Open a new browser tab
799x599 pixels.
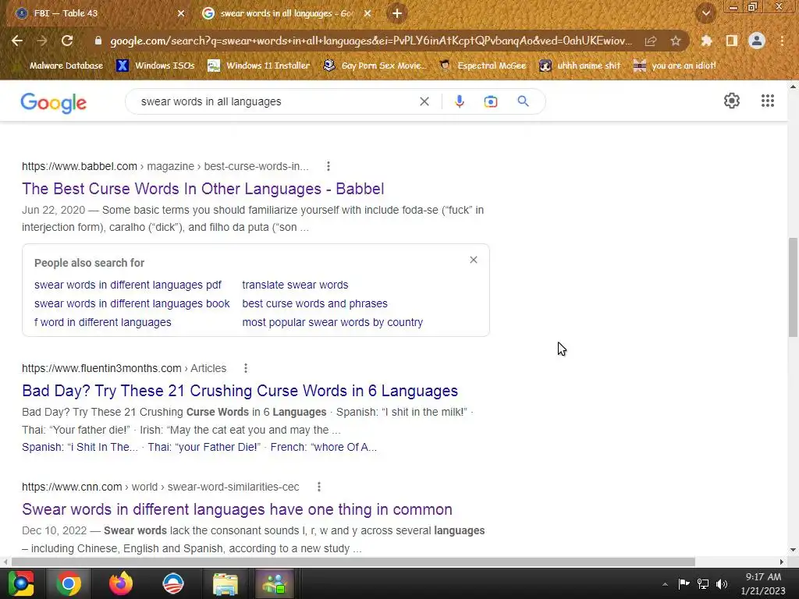pos(397,13)
